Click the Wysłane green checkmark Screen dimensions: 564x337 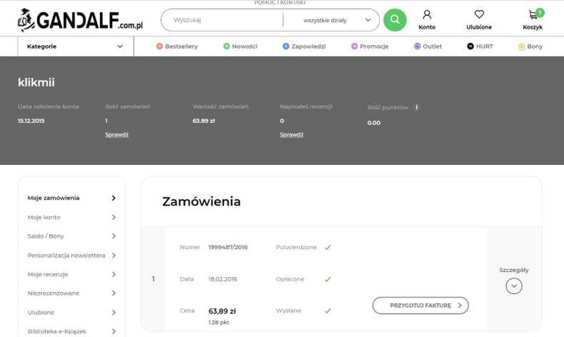tap(328, 311)
